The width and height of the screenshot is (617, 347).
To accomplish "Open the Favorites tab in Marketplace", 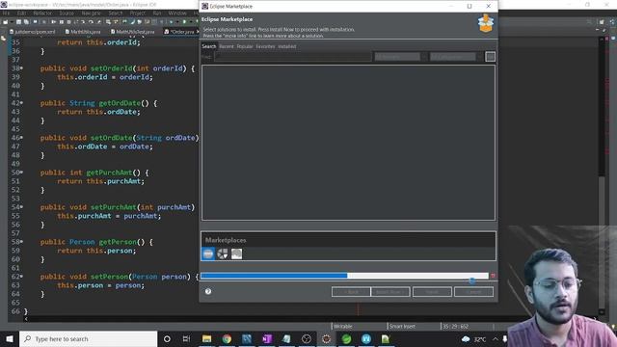I will tap(265, 46).
